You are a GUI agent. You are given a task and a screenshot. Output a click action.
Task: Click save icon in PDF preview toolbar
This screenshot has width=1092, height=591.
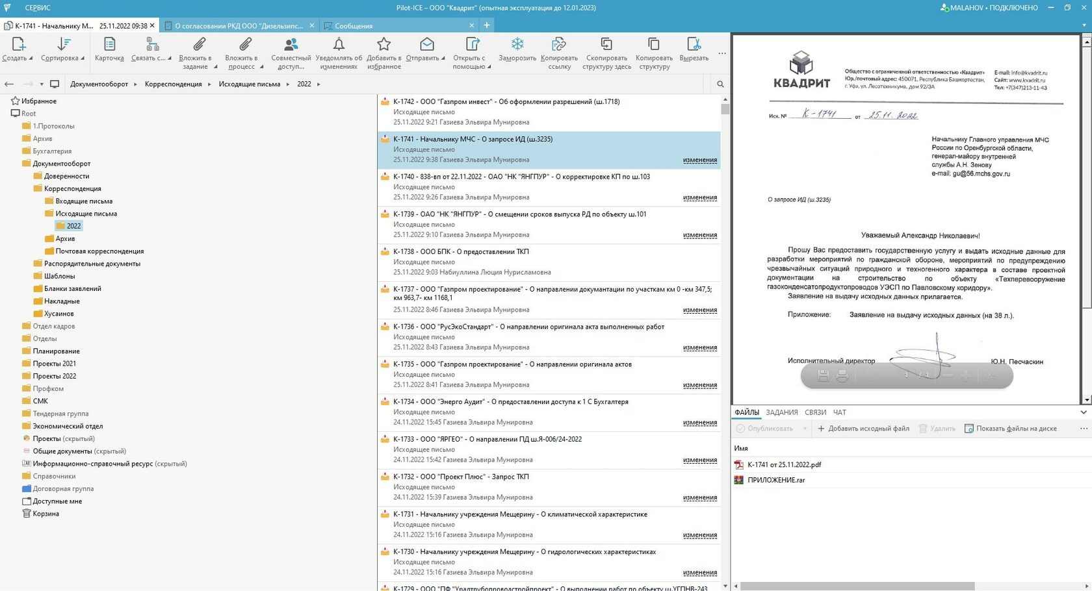(823, 375)
